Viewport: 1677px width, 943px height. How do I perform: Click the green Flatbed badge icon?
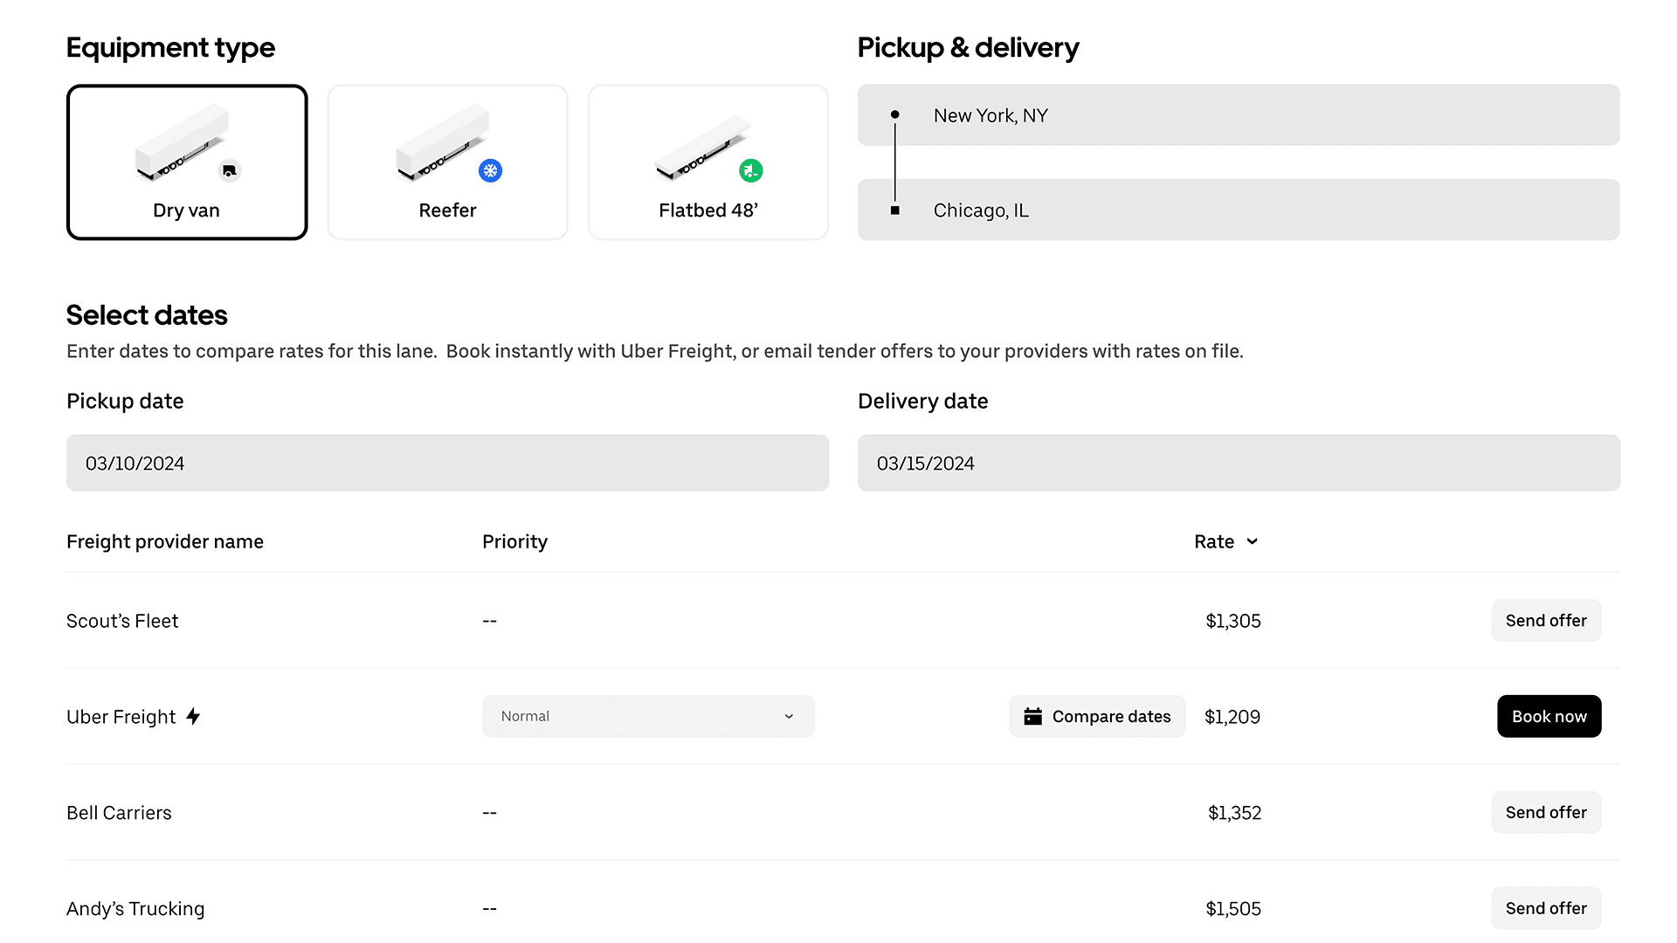(x=751, y=170)
